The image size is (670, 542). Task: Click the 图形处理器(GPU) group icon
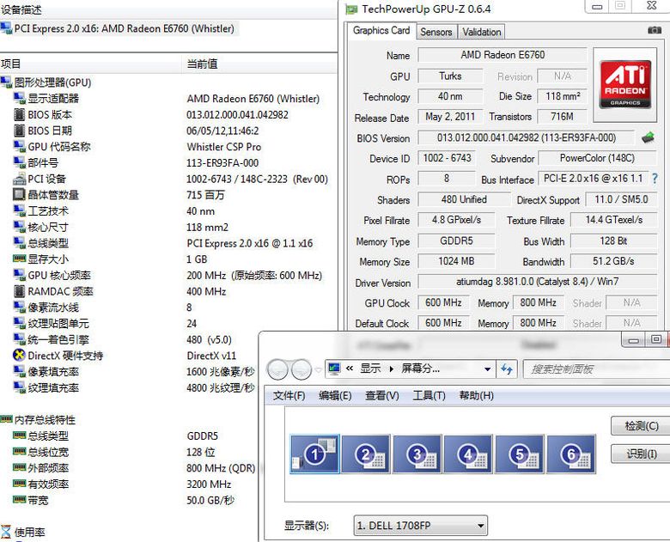click(x=6, y=82)
